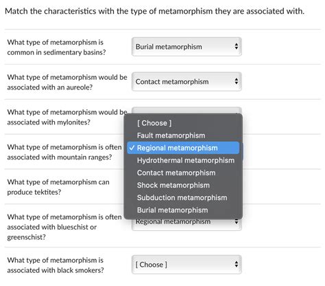Open the aureole answer dropdown showing Contact metamorphism

[x=186, y=82]
